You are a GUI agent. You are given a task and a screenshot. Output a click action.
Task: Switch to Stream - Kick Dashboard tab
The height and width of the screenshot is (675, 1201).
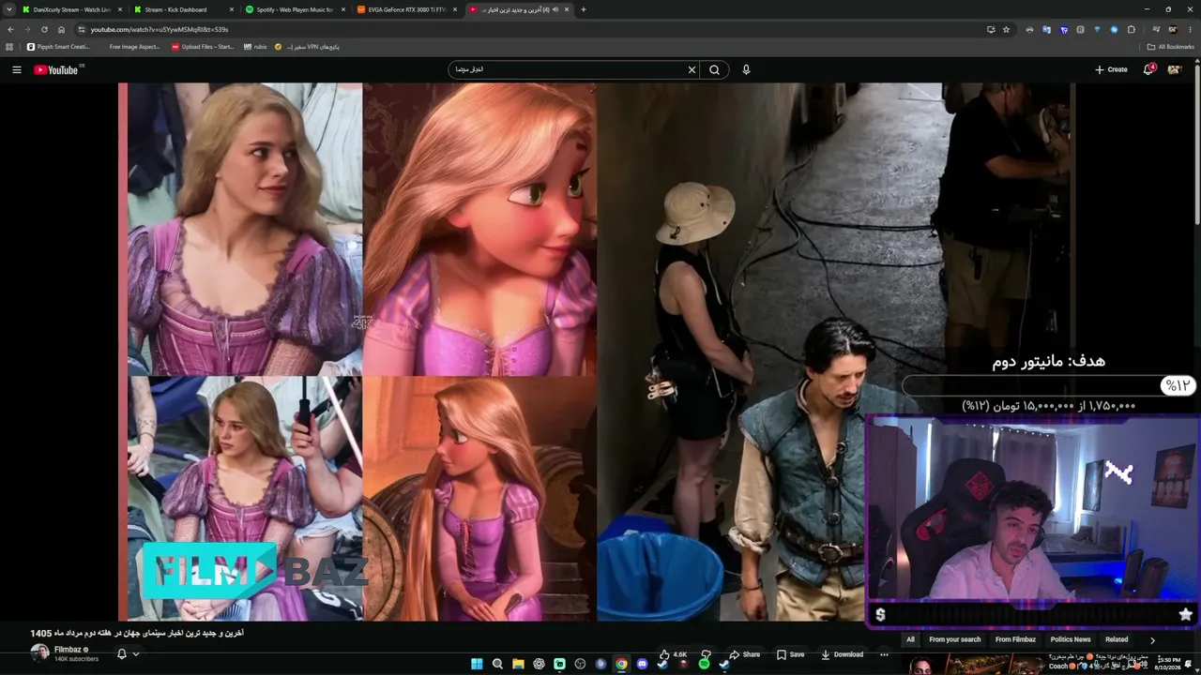coord(182,9)
